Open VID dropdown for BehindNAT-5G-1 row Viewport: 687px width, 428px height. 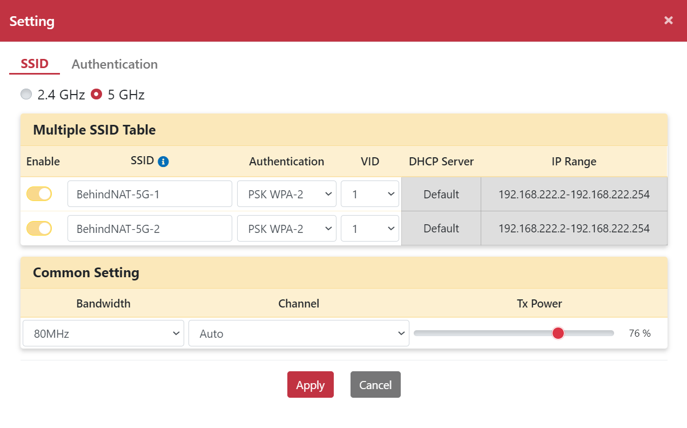(370, 194)
